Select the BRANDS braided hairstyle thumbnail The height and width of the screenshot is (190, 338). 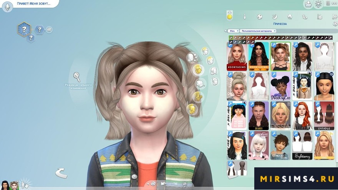[258, 116]
